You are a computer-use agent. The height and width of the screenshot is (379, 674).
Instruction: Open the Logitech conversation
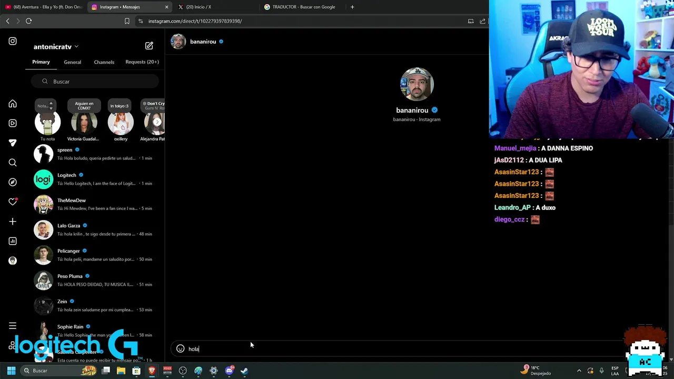[x=95, y=179]
